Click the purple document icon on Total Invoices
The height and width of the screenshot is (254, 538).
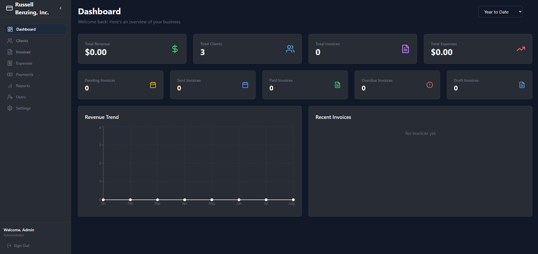[x=406, y=49]
